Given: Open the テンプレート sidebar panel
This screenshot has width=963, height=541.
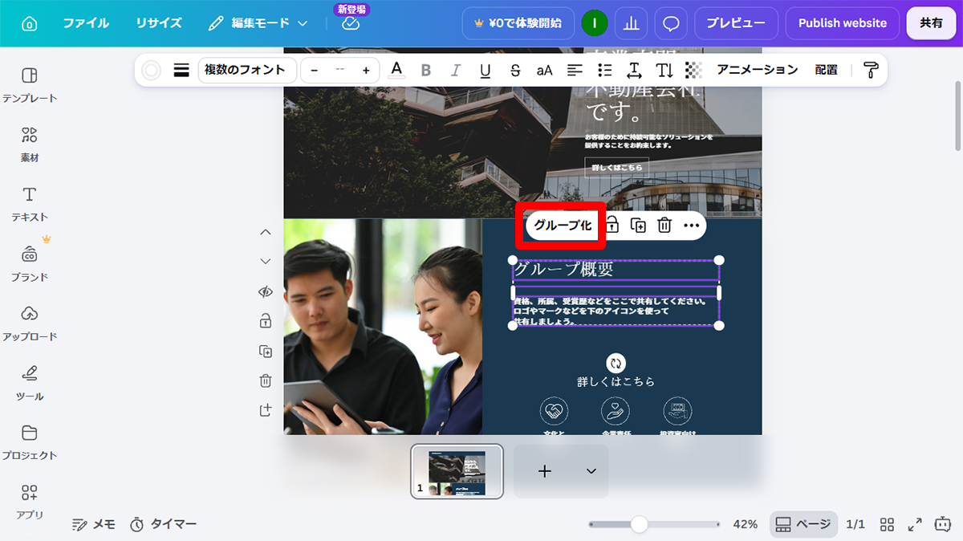Looking at the screenshot, I should [30, 85].
